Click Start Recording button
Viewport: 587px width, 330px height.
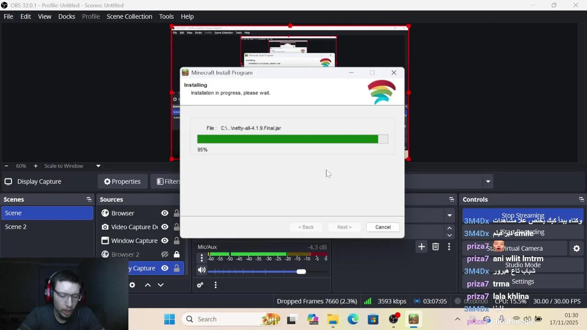523,232
